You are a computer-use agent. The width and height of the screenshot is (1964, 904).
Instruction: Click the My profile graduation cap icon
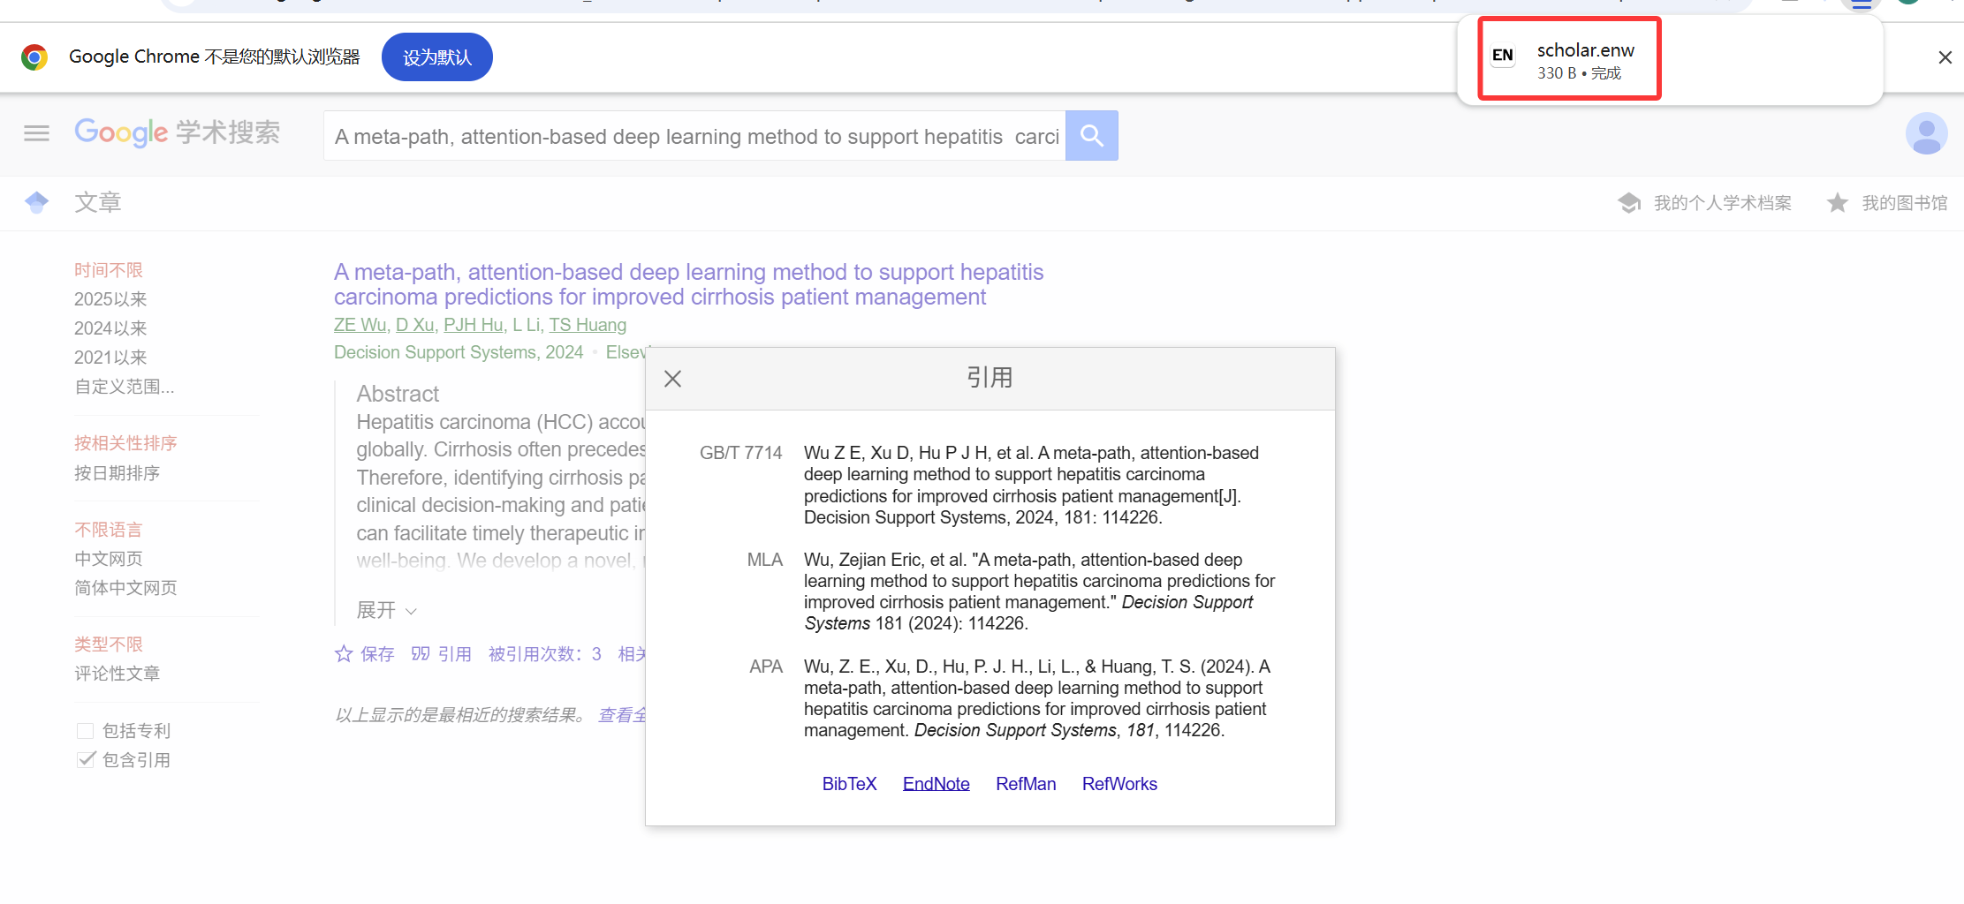click(1629, 203)
